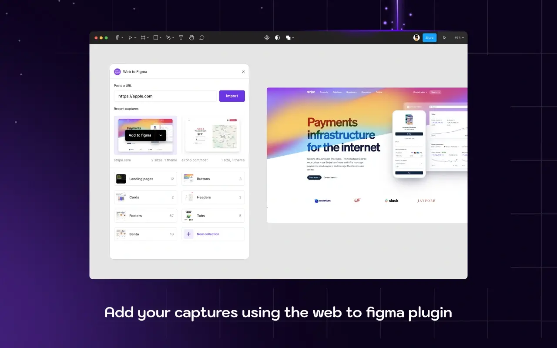557x348 pixels.
Task: Open dropdown next to Figma menu icon
Action: tap(122, 38)
